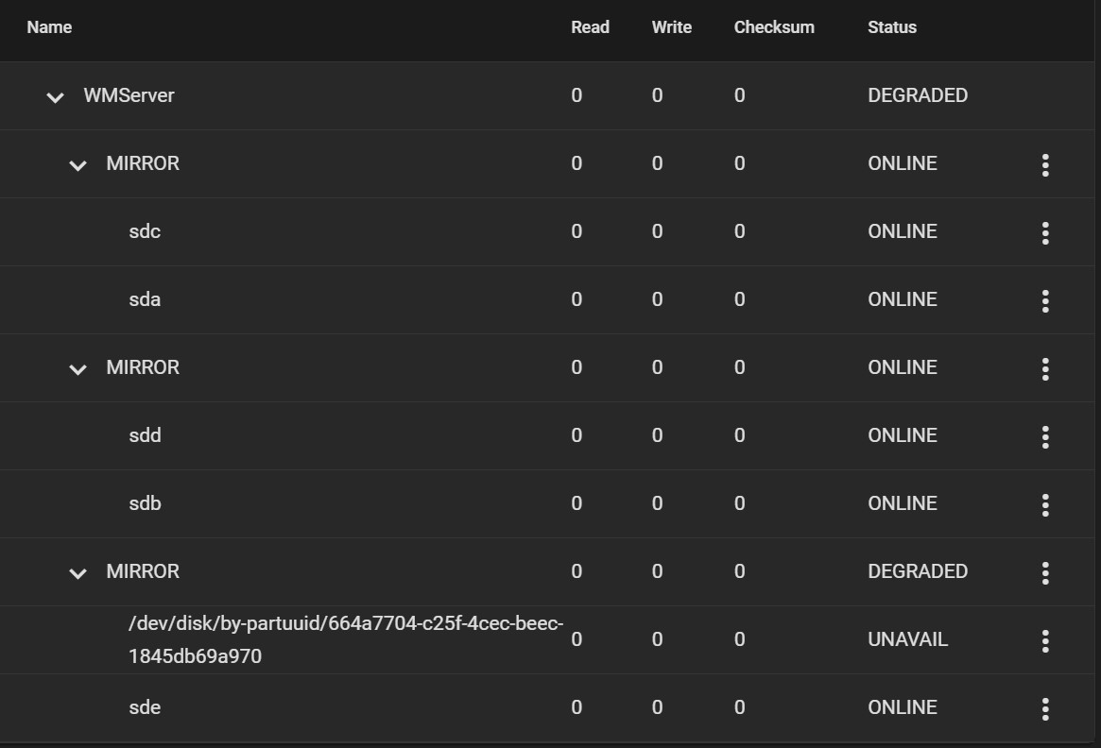
Task: Open three-dot menu for disk sde
Action: [1045, 708]
